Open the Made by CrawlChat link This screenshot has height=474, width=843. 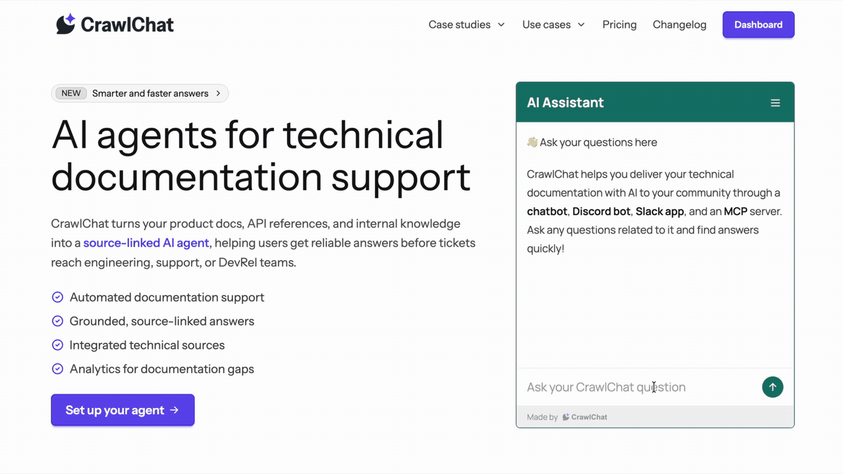tap(567, 417)
